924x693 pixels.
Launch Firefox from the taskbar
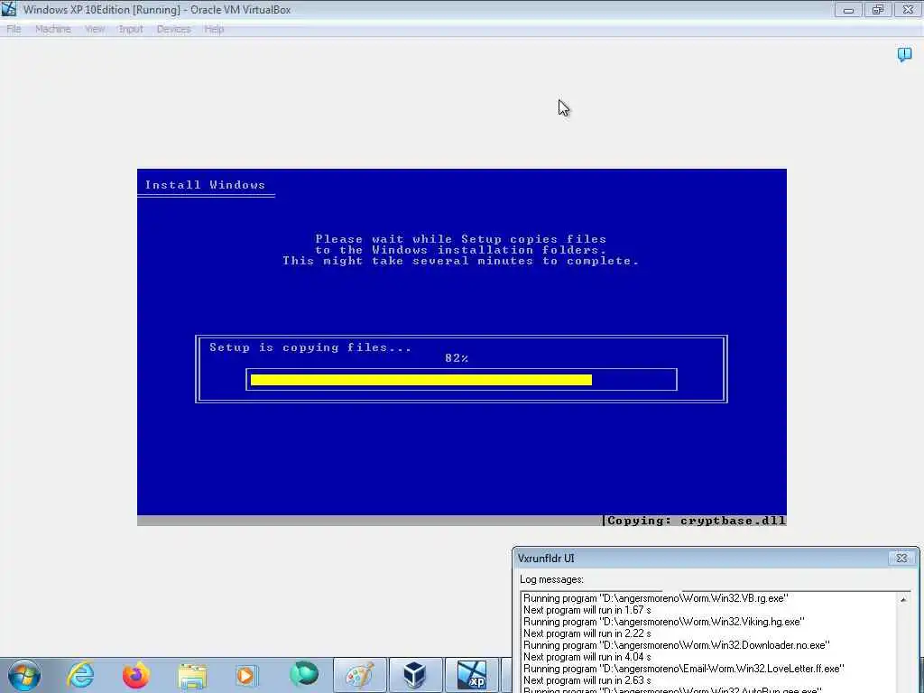tap(136, 675)
